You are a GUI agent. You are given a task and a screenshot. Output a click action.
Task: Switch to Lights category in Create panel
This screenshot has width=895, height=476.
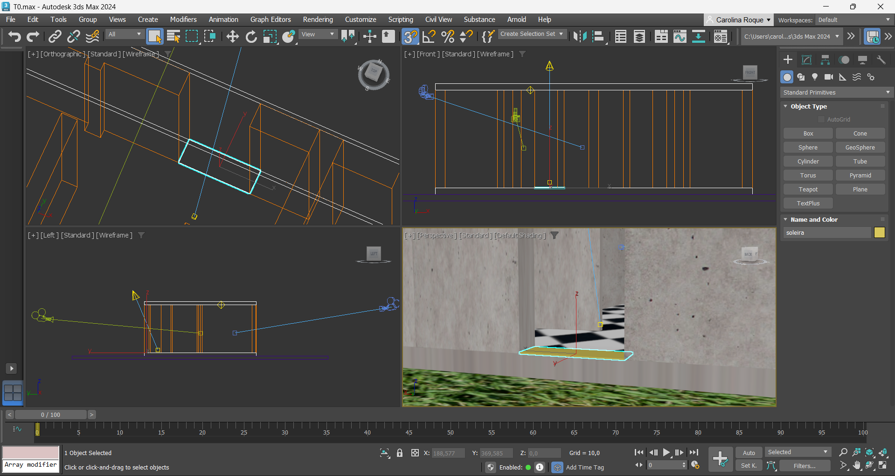(815, 77)
